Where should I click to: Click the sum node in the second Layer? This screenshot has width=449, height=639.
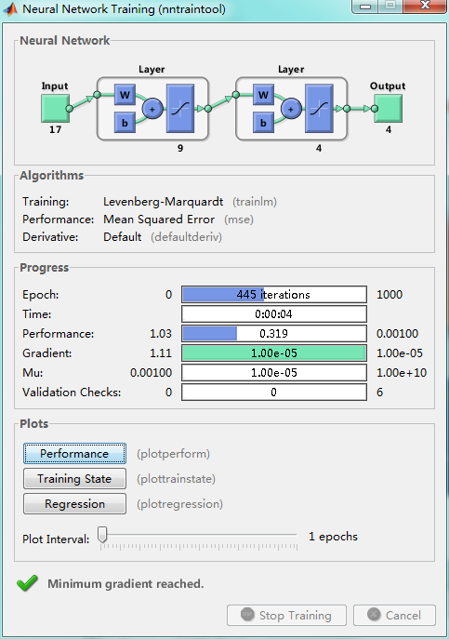point(291,109)
